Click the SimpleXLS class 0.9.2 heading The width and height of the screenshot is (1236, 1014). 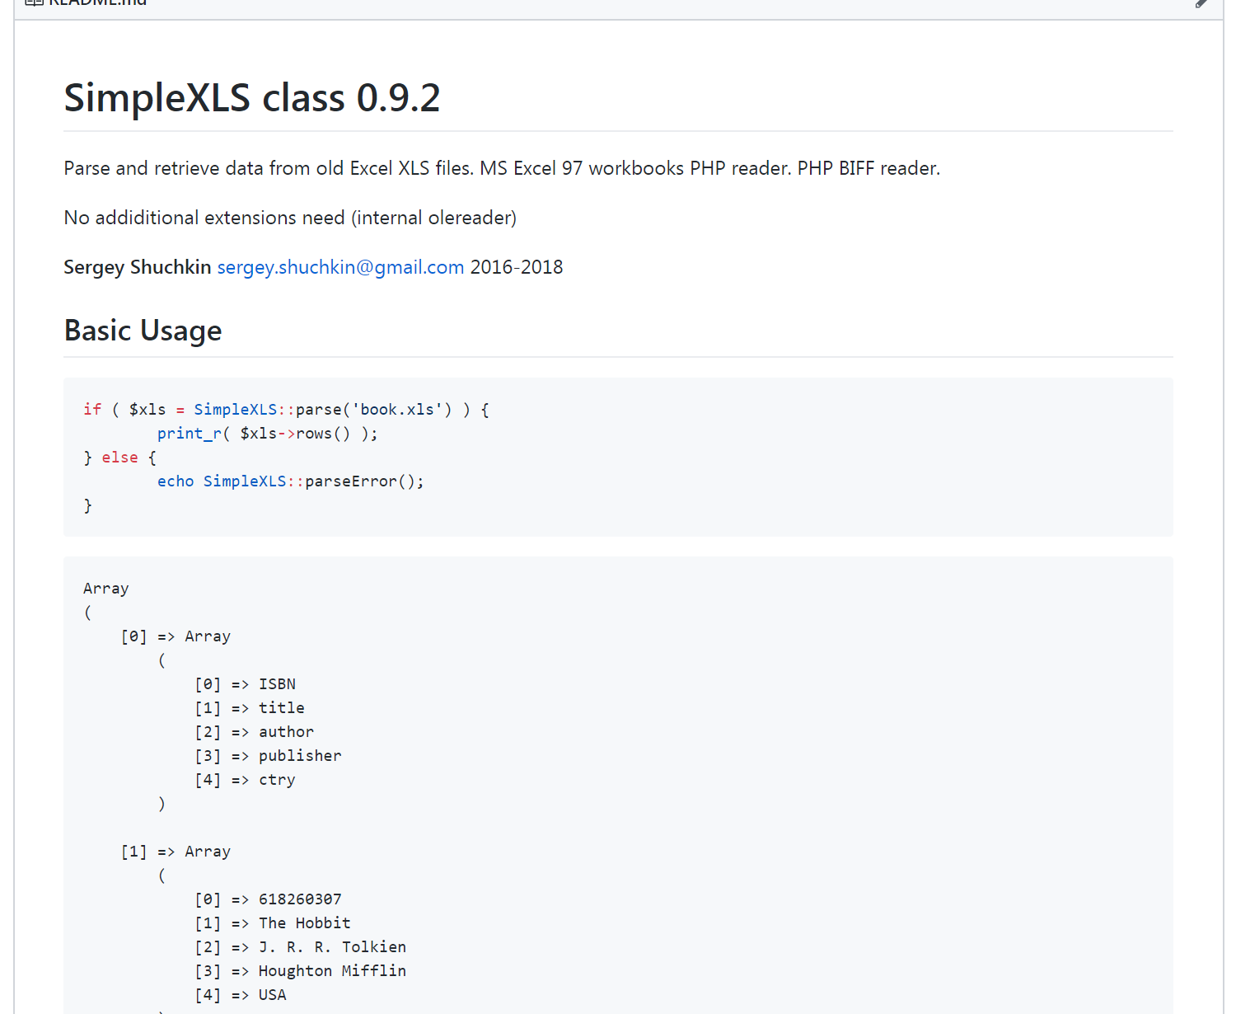coord(252,98)
